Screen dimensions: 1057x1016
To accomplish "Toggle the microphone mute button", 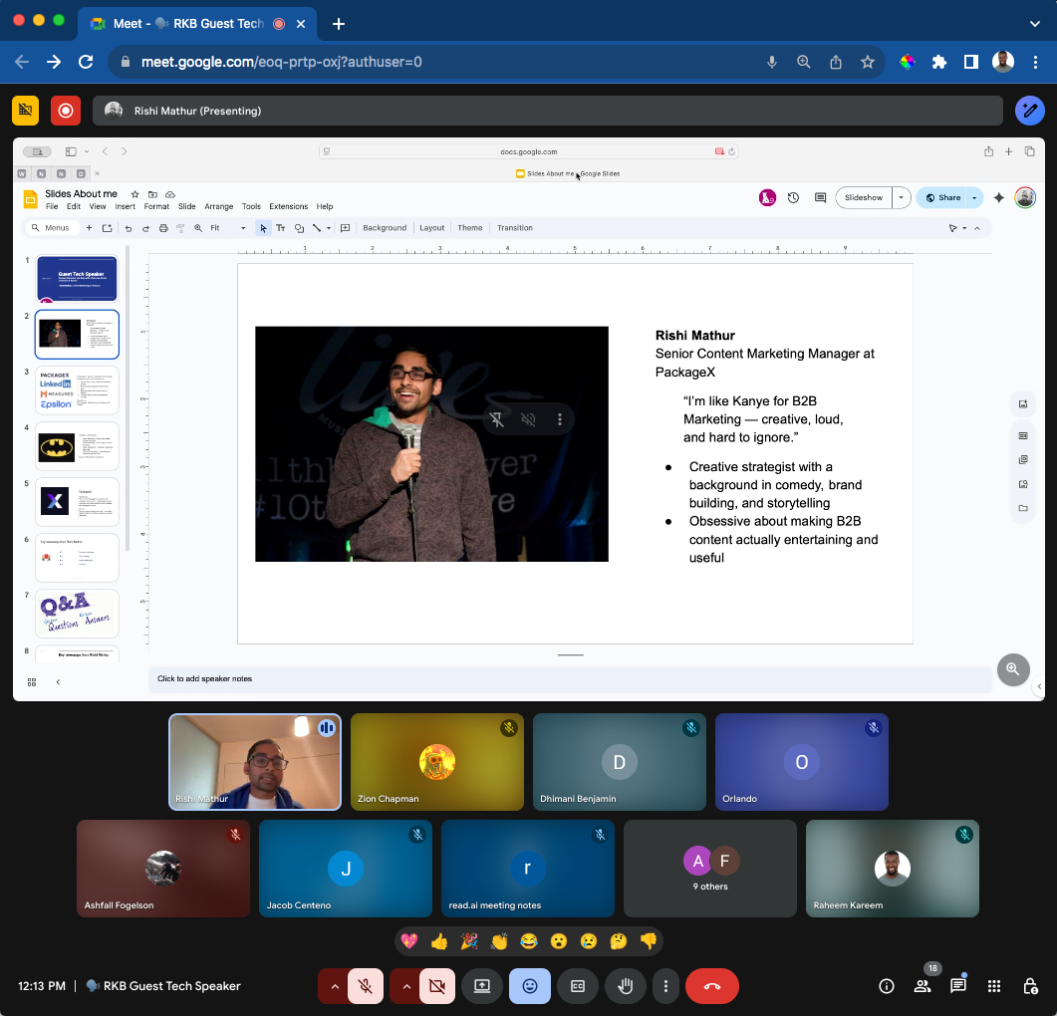I will coord(366,986).
